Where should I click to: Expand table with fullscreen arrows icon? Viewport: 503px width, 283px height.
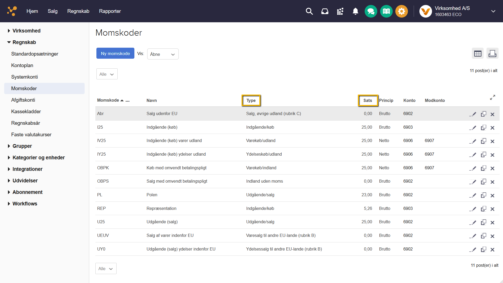tap(492, 97)
